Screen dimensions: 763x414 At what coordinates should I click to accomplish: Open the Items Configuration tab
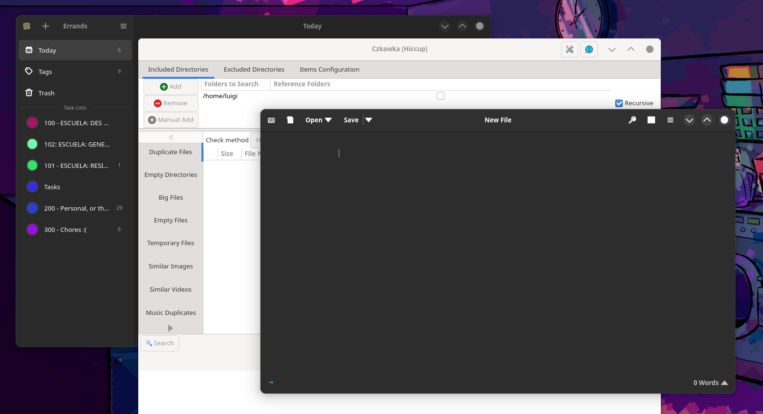tap(329, 69)
